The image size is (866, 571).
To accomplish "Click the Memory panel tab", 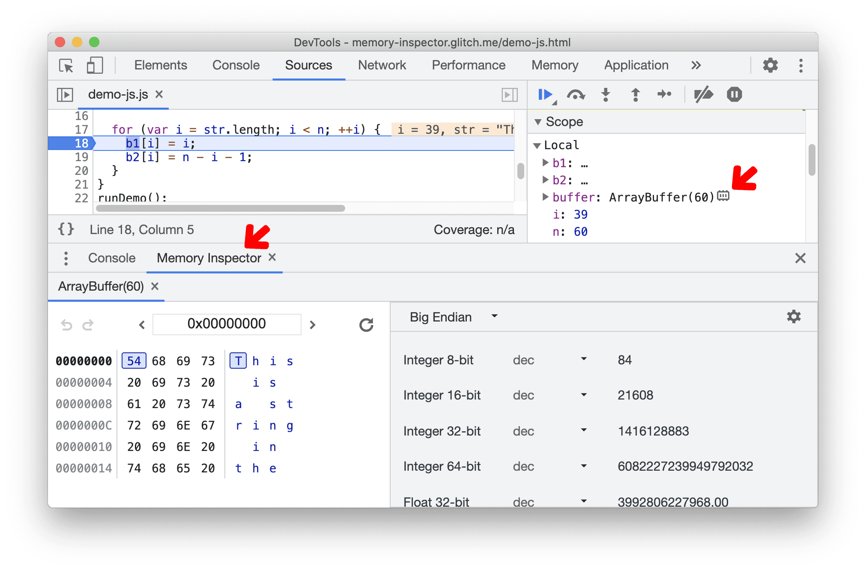I will pyautogui.click(x=553, y=65).
